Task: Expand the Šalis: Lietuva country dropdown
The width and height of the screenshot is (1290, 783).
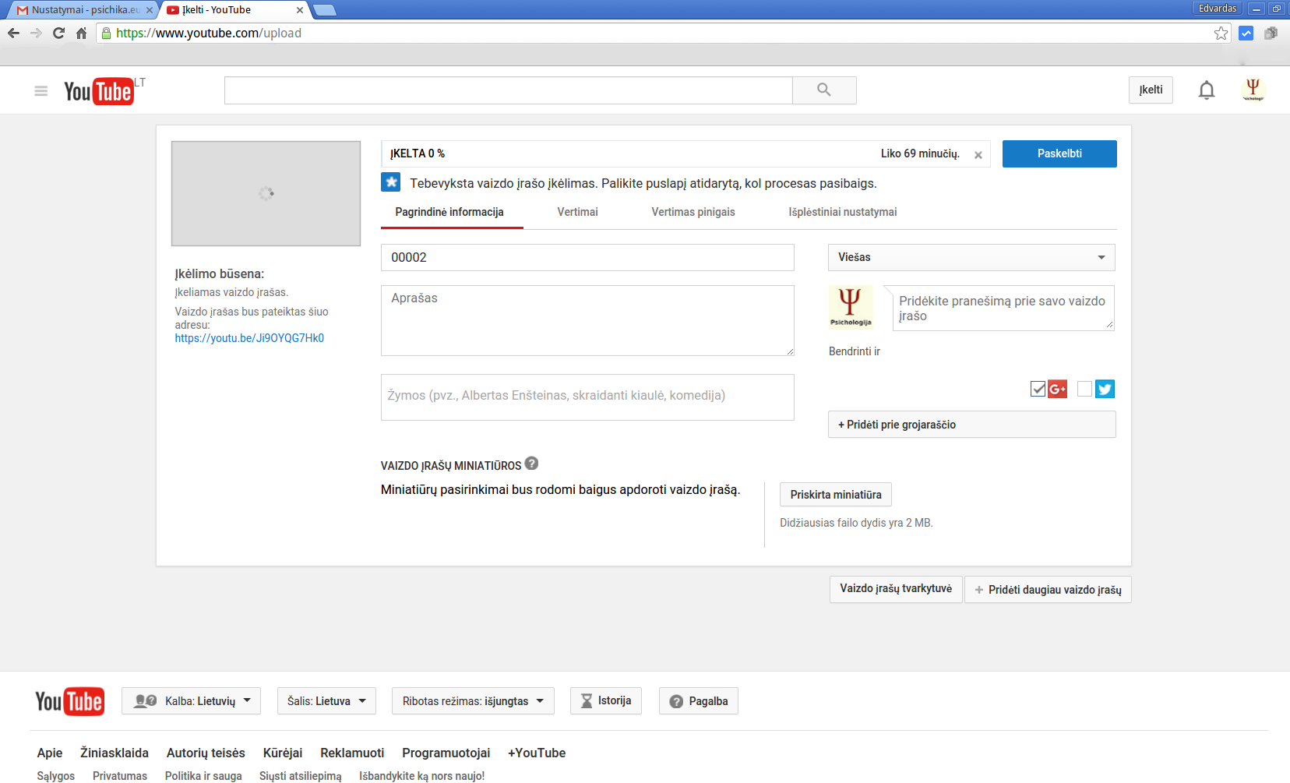Action: click(326, 701)
